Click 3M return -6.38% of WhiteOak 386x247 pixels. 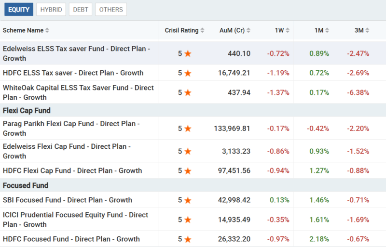pyautogui.click(x=358, y=92)
